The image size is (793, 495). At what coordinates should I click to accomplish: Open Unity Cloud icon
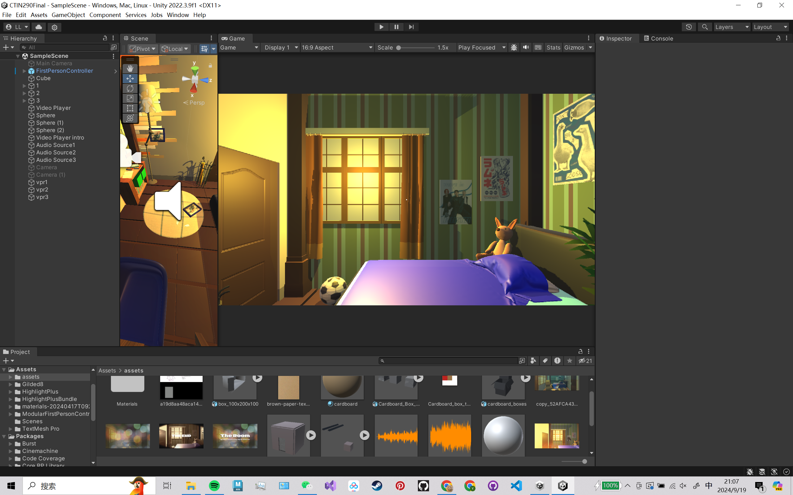tap(39, 27)
